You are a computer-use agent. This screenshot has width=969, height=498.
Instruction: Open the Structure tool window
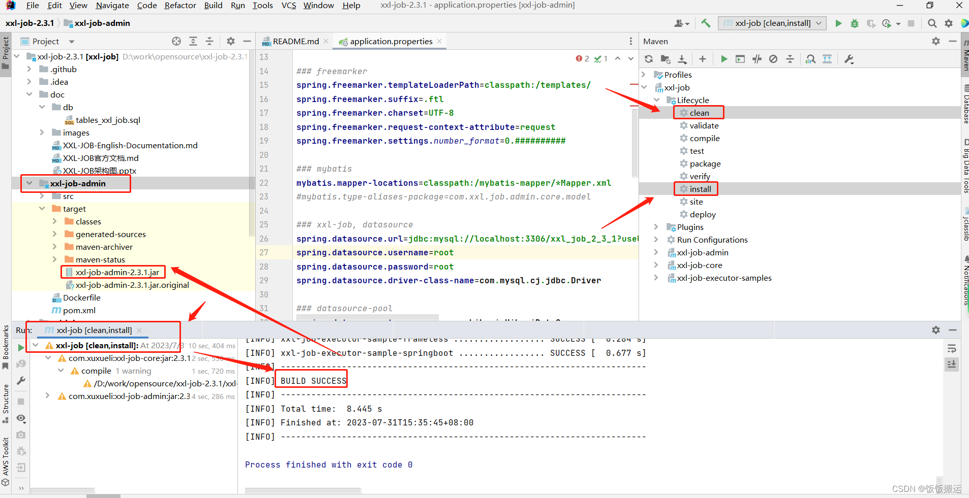pyautogui.click(x=6, y=401)
